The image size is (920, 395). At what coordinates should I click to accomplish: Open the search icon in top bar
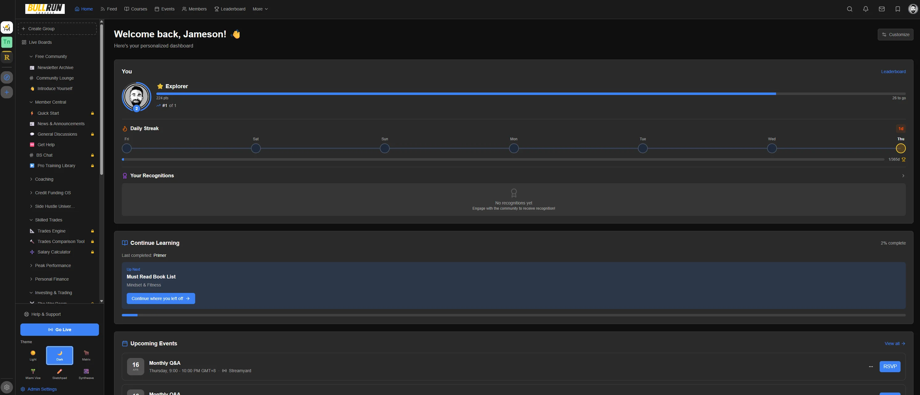[850, 9]
